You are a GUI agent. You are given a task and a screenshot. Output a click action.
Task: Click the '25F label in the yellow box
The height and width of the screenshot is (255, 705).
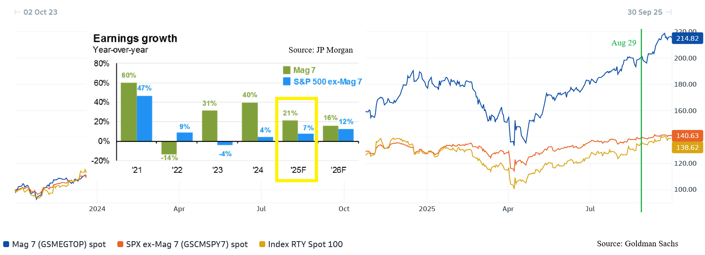pos(298,170)
